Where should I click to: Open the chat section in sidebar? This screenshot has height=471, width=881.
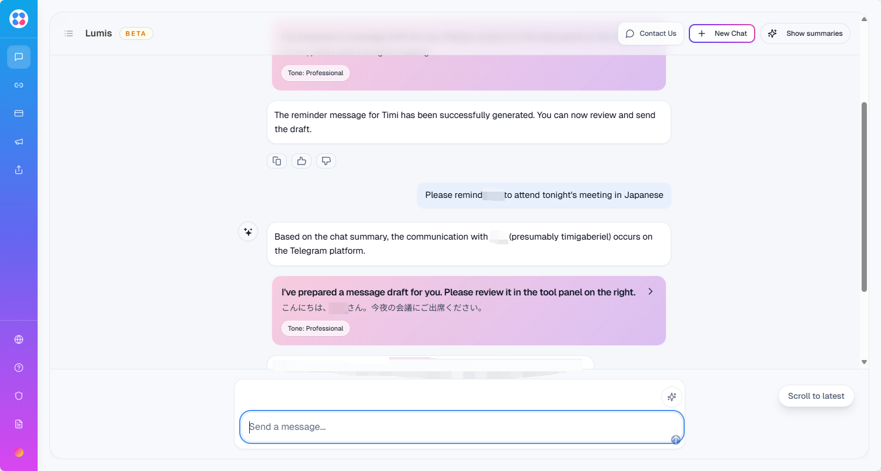tap(19, 57)
